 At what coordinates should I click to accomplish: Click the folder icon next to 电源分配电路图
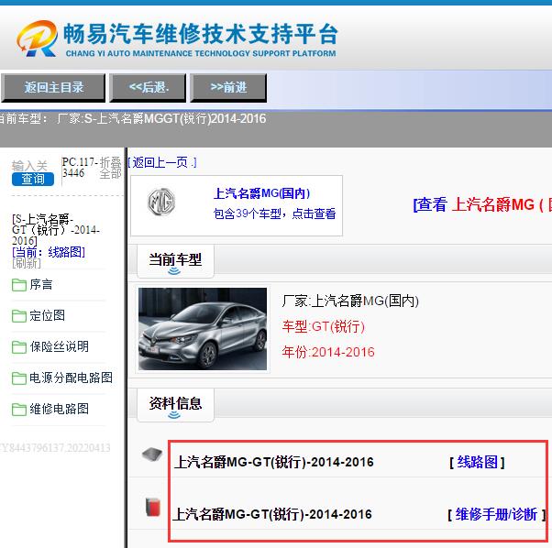tap(19, 378)
